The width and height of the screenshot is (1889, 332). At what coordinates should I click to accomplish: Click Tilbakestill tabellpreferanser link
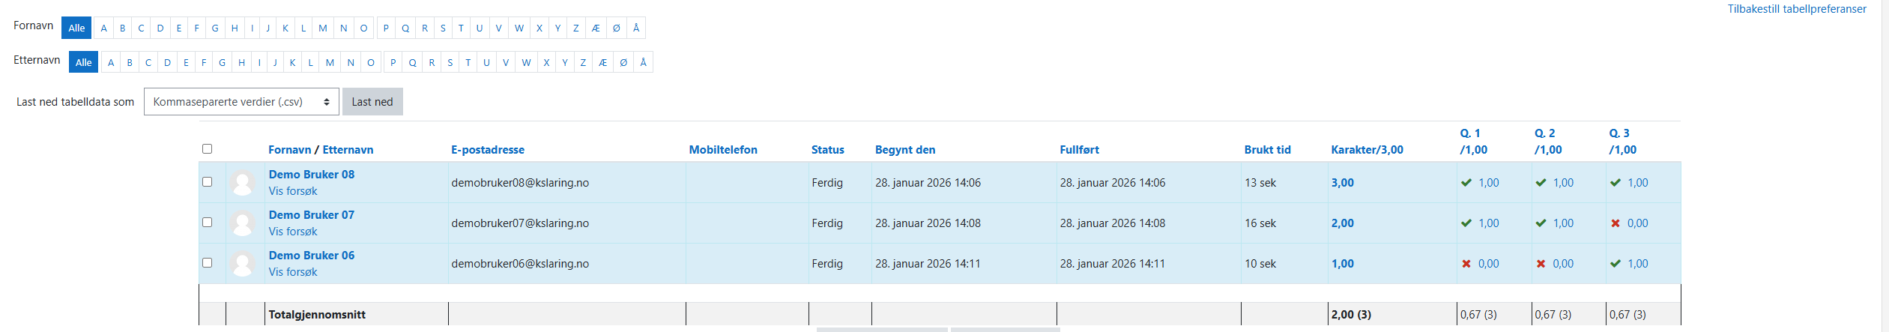(1797, 9)
